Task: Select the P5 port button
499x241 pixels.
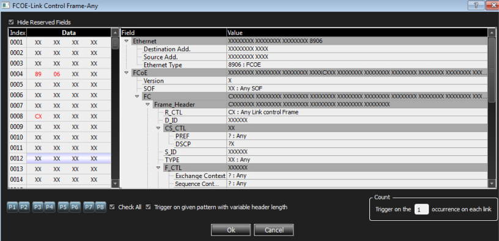Action: tap(64, 207)
